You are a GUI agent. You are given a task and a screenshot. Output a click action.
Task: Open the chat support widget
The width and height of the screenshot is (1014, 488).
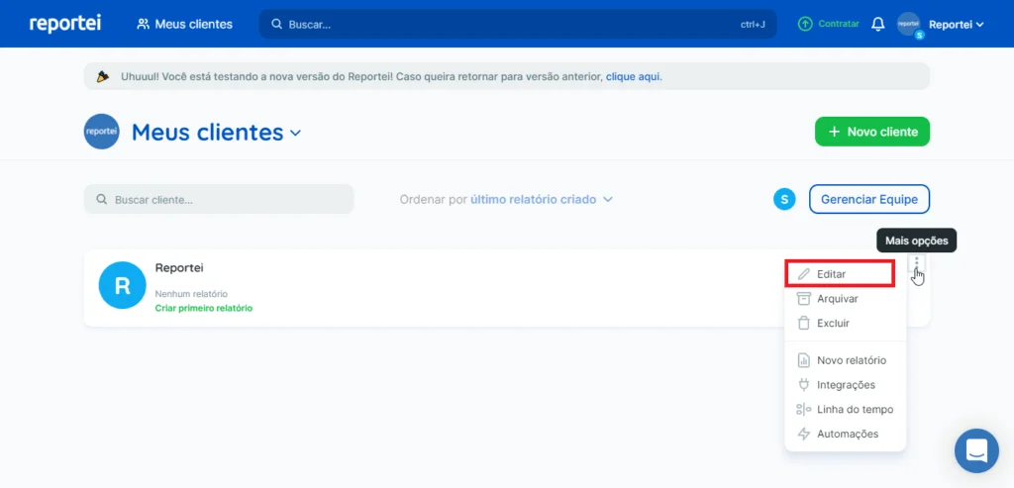[x=976, y=450]
